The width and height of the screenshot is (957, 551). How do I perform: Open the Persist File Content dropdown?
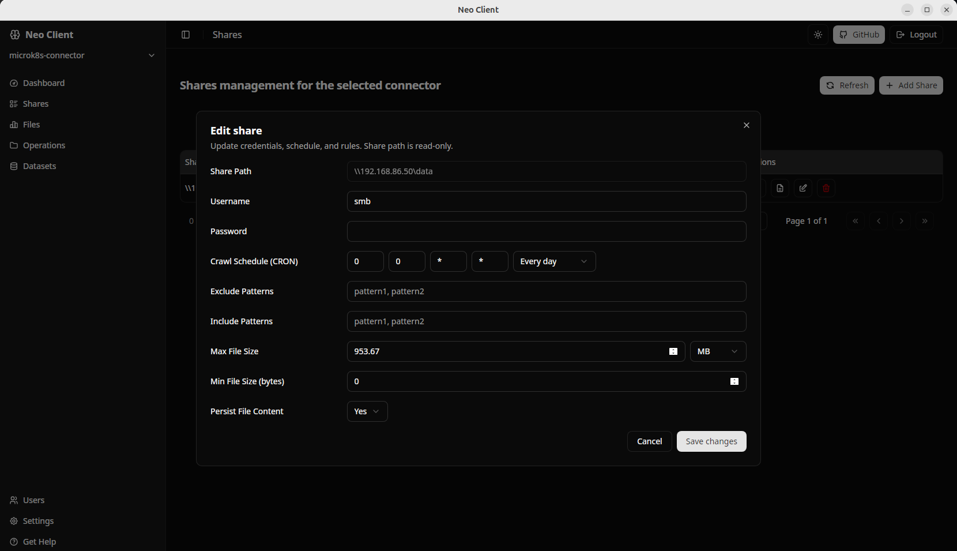click(367, 411)
